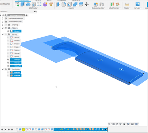Choose the Combine bodies tool

coord(75,4)
